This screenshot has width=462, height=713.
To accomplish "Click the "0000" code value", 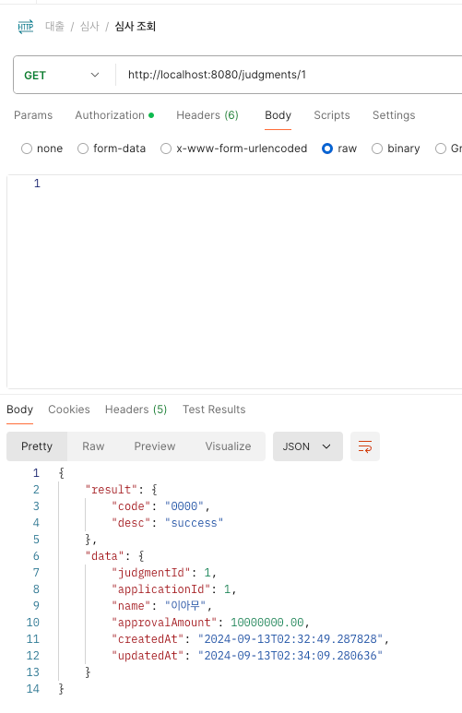I will pos(184,506).
